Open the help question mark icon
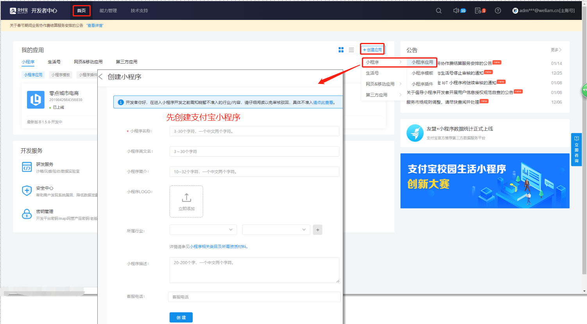The height and width of the screenshot is (324, 587). coord(498,11)
